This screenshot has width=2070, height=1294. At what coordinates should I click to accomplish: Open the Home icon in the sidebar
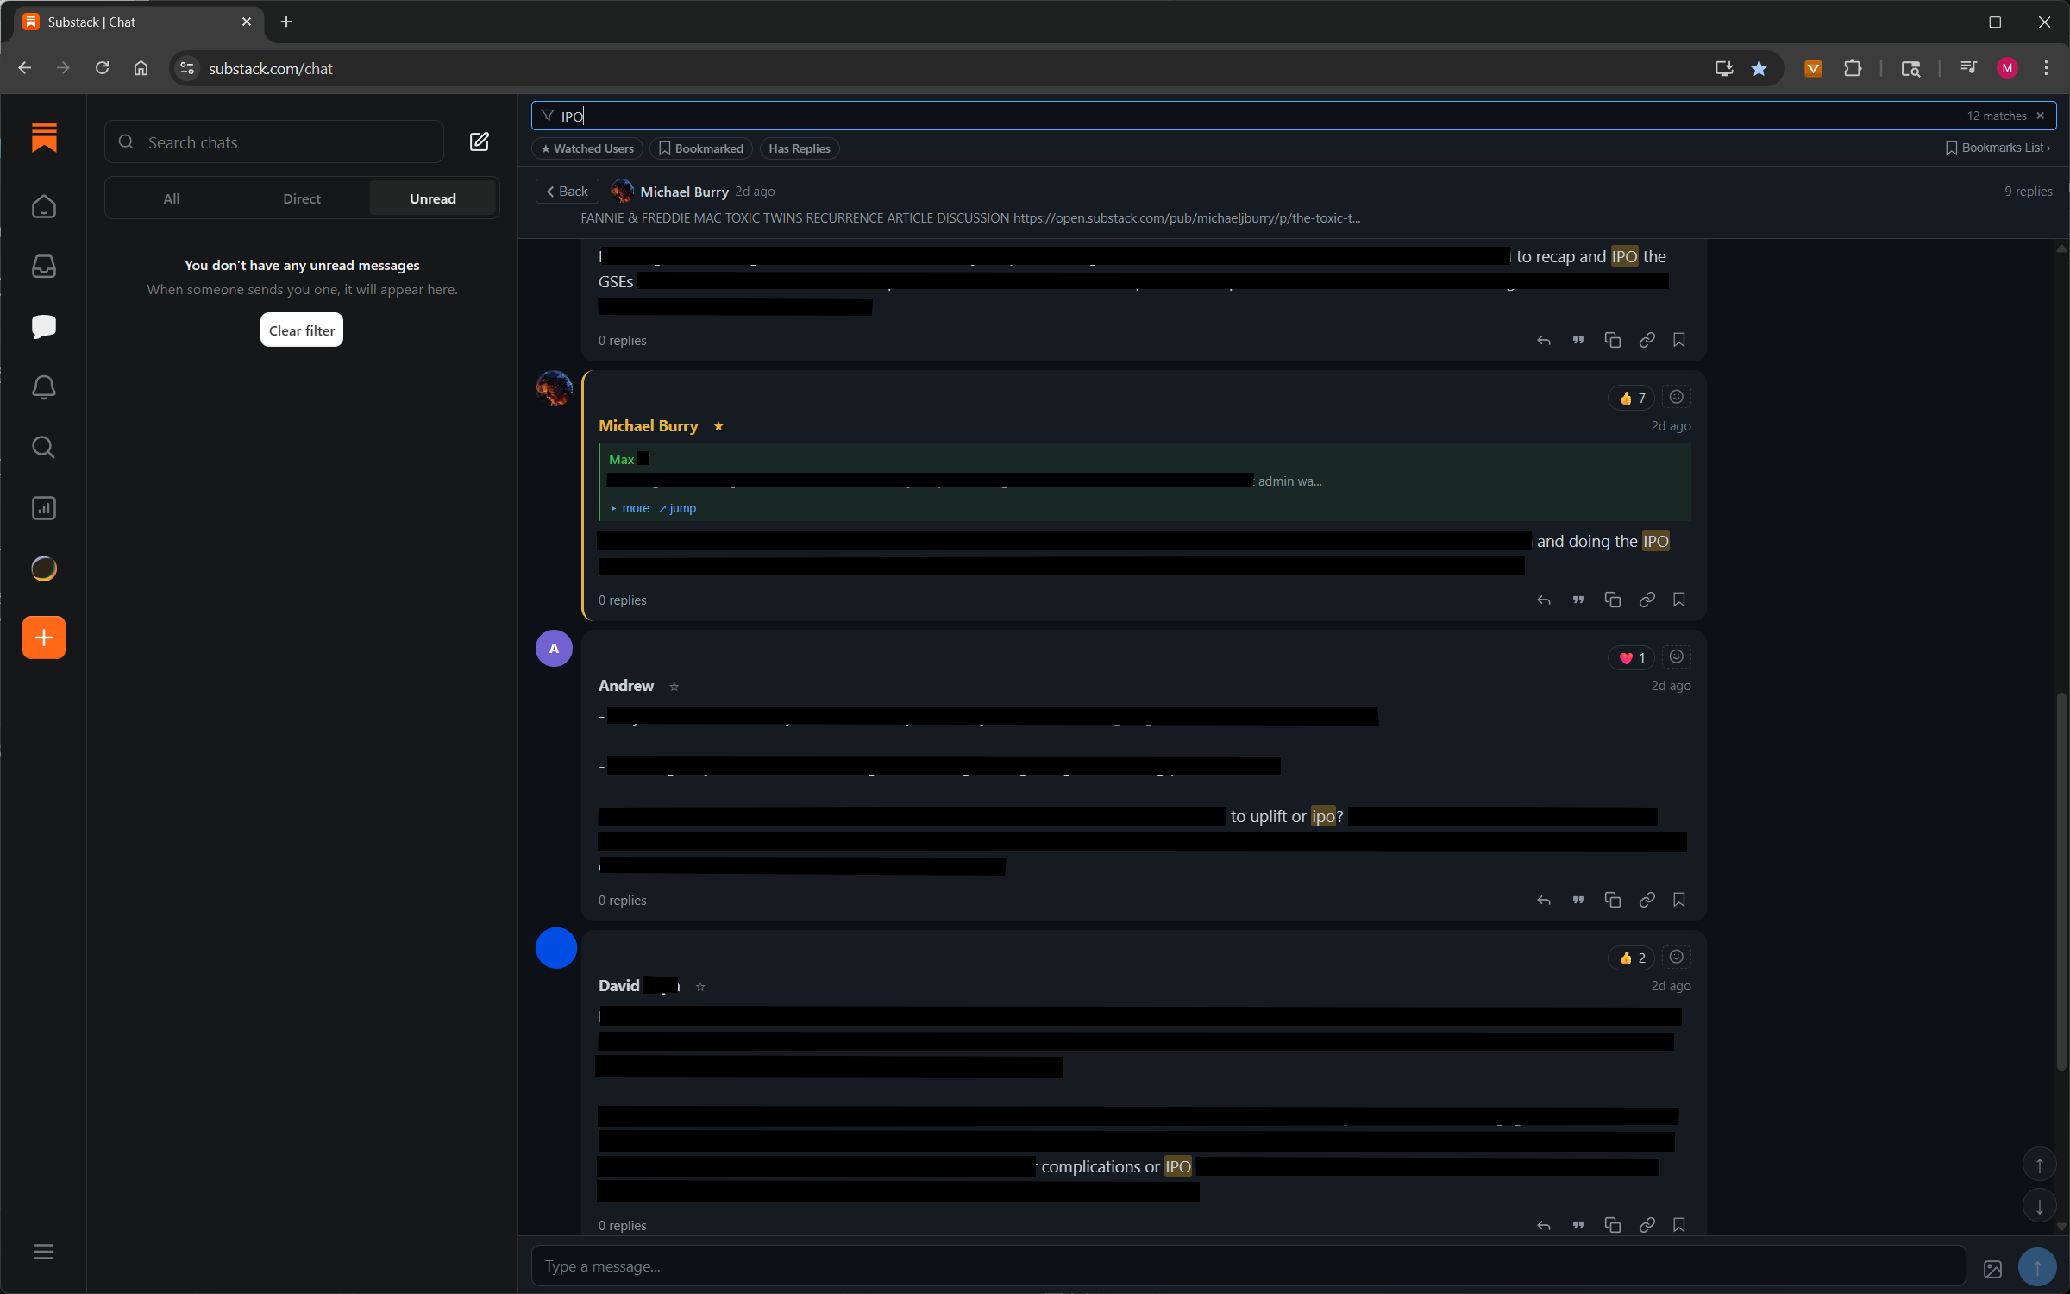43,206
